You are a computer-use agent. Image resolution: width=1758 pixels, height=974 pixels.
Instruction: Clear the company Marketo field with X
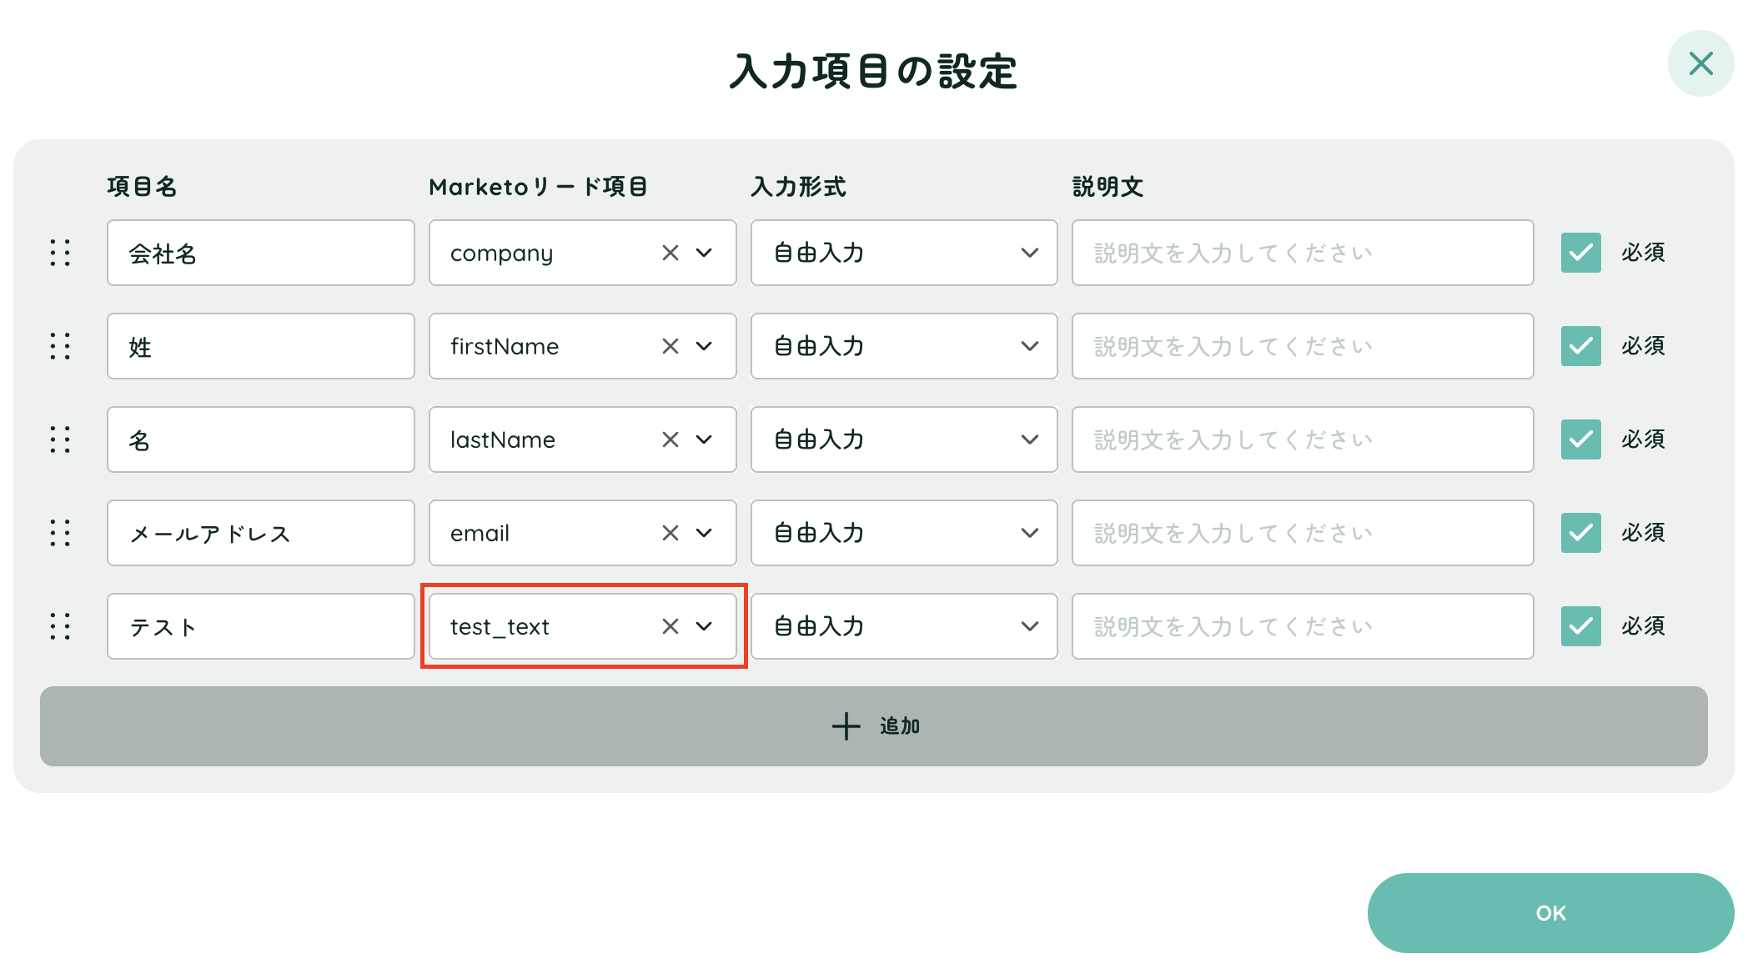[671, 253]
